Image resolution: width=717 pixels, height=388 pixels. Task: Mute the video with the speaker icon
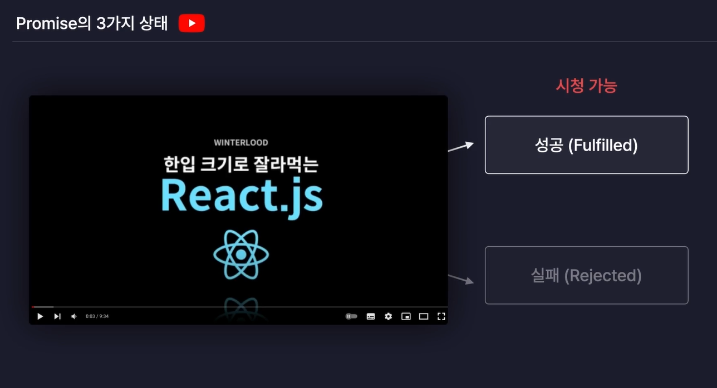click(74, 316)
